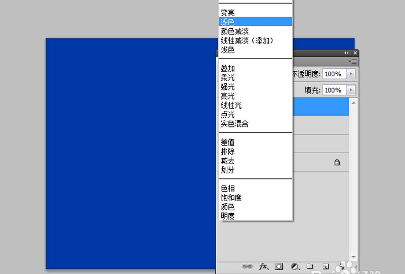405x274 pixels.
Task: Pick the 浅色 blend mode
Action: (255, 50)
